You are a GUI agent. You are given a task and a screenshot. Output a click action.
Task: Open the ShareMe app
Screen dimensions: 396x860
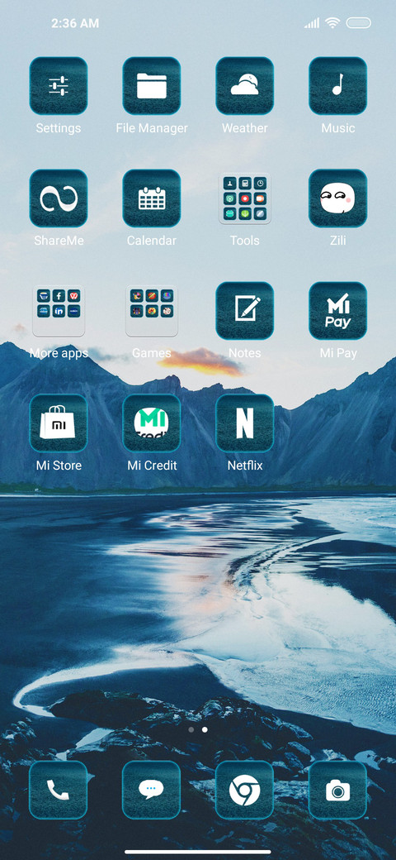[59, 198]
